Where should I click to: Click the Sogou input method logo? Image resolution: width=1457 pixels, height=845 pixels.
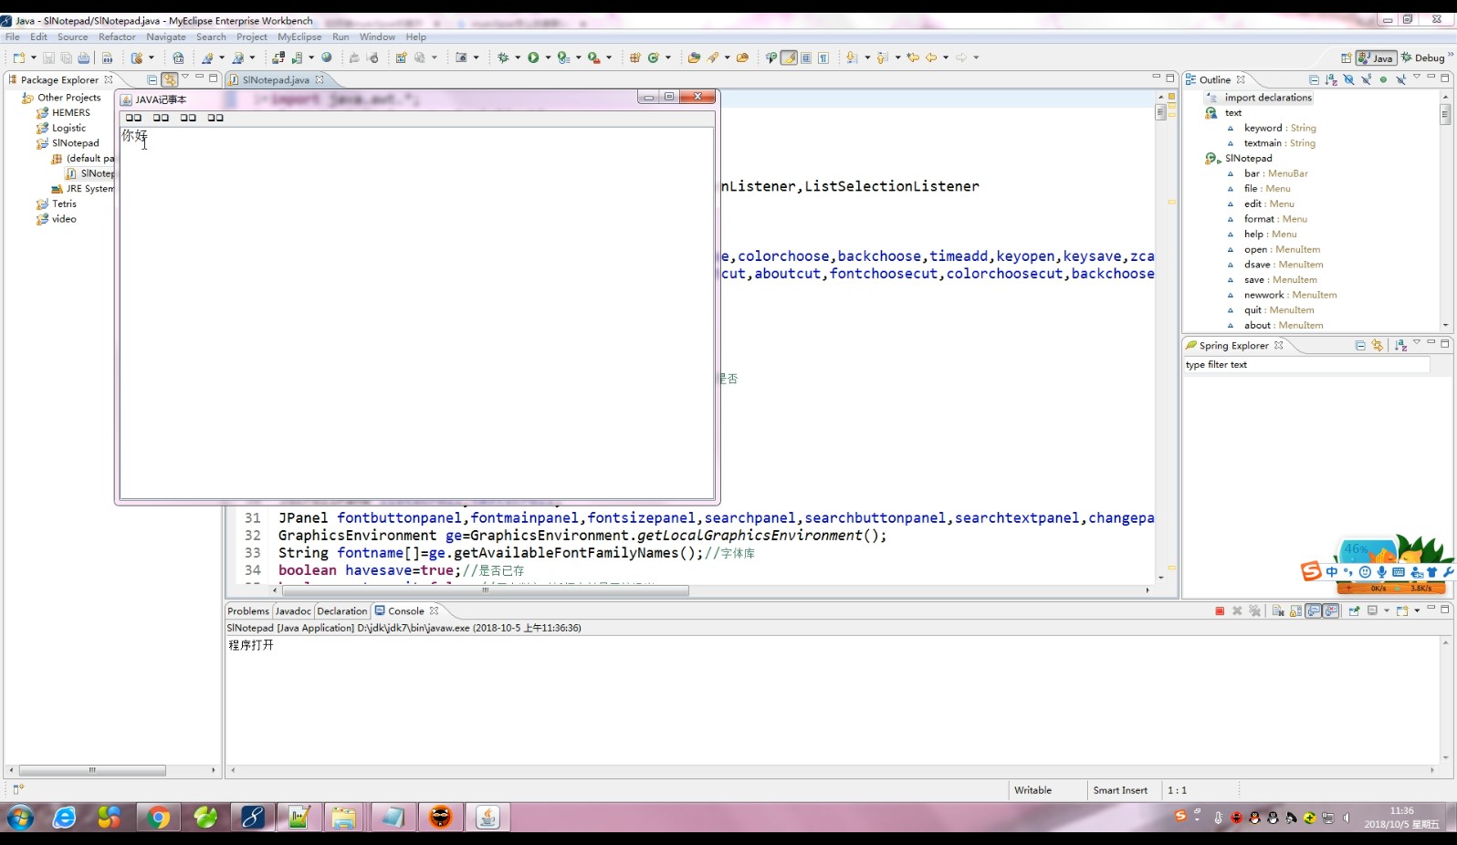tap(1311, 571)
